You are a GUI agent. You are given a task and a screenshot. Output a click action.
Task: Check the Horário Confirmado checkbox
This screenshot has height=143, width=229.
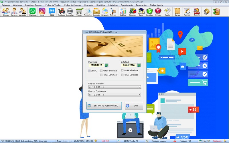(x=101, y=75)
